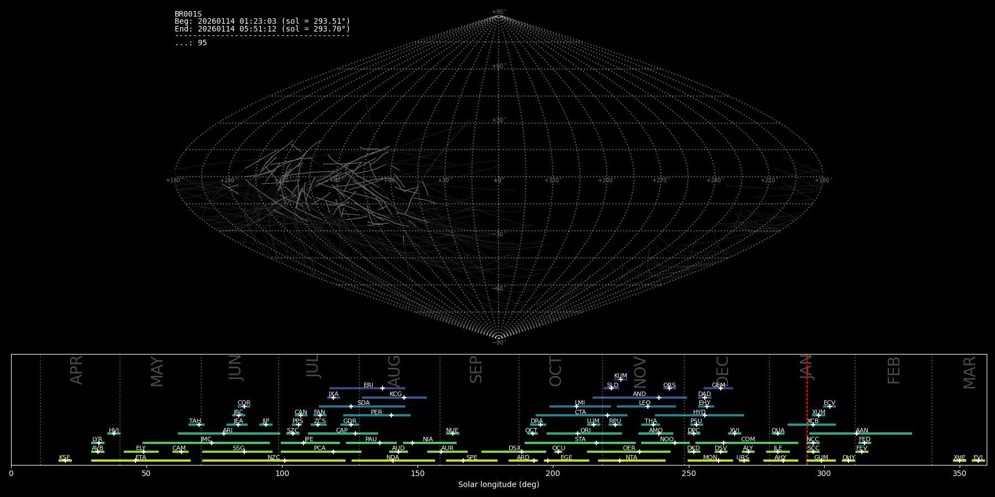Image resolution: width=995 pixels, height=497 pixels.
Task: Click the GEM shower label
Action: [x=719, y=385]
